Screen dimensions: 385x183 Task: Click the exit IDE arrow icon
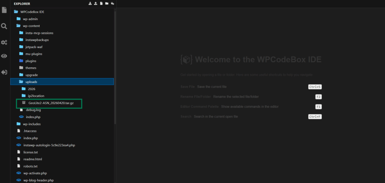4,73
